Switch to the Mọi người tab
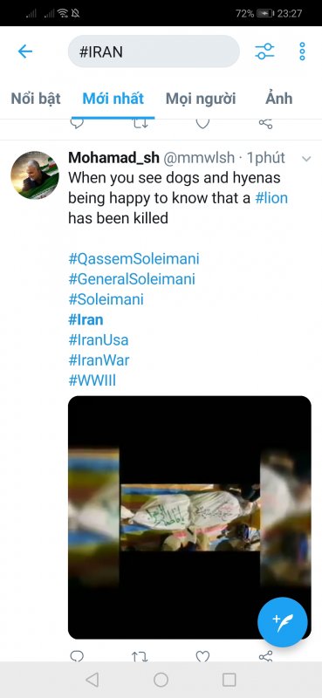322x698 pixels. pyautogui.click(x=201, y=99)
